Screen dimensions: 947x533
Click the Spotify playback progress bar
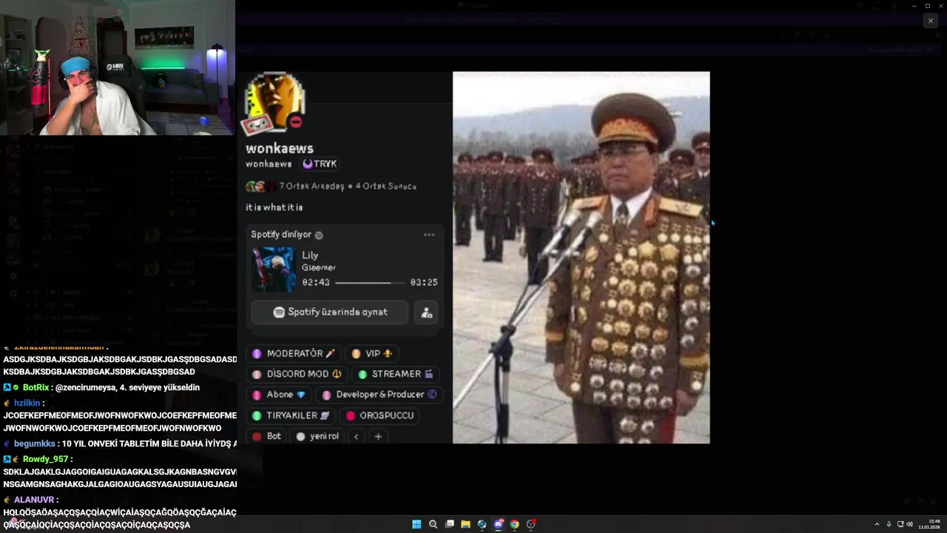(370, 283)
